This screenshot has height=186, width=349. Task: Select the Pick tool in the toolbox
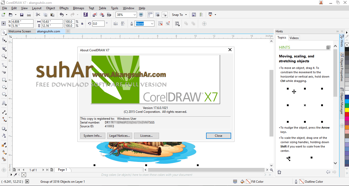(4, 32)
